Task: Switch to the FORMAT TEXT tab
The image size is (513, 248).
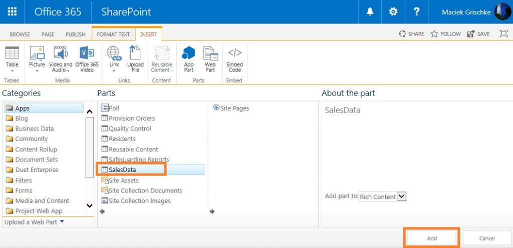Action: tap(114, 34)
